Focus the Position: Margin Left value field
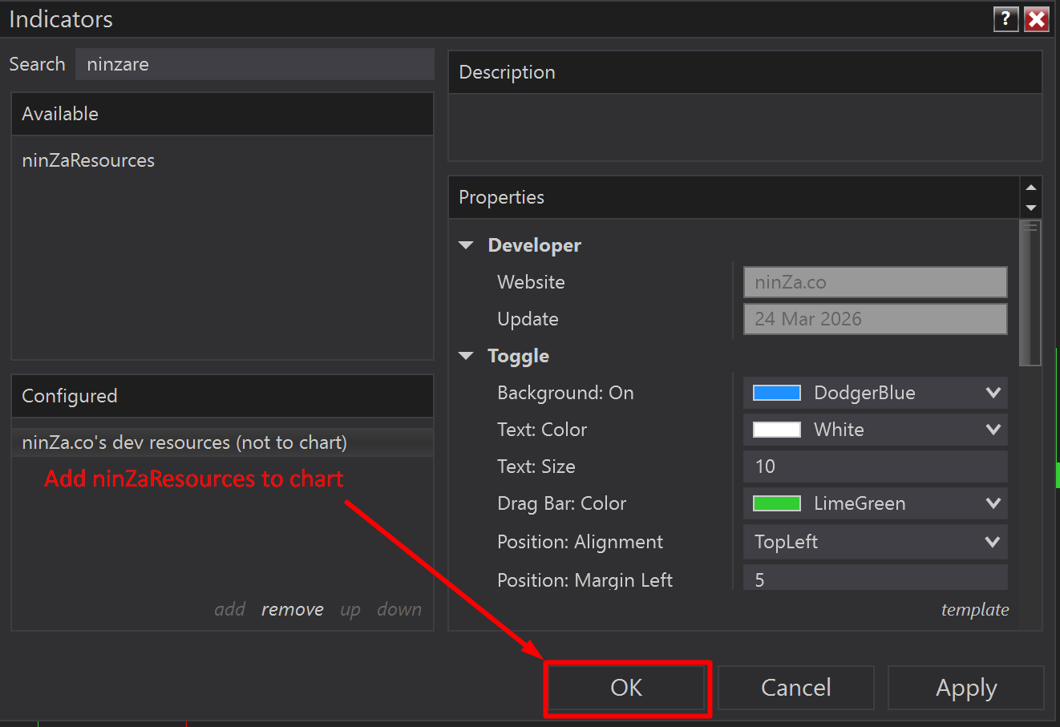 coord(876,578)
